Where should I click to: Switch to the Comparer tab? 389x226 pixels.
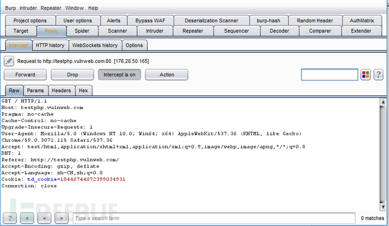tap(320, 31)
